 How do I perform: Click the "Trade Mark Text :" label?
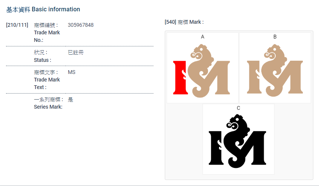pos(47,80)
